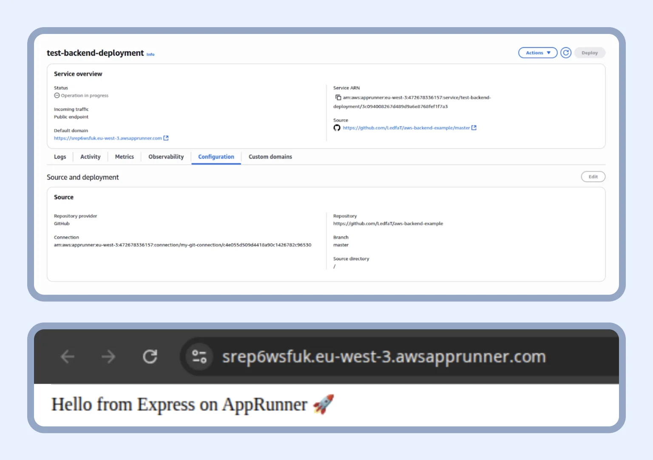The image size is (653, 460).
Task: Click the external link icon next to master
Action: [474, 127]
